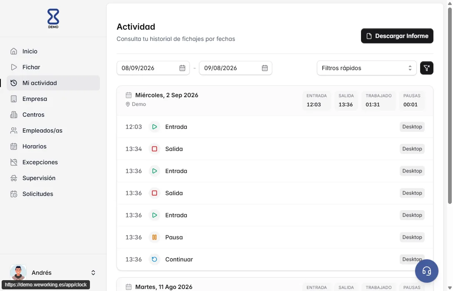Click the SALIDA 13:36 summary box

(346, 100)
